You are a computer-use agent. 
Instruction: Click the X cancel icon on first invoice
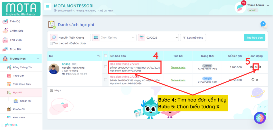[256, 67]
